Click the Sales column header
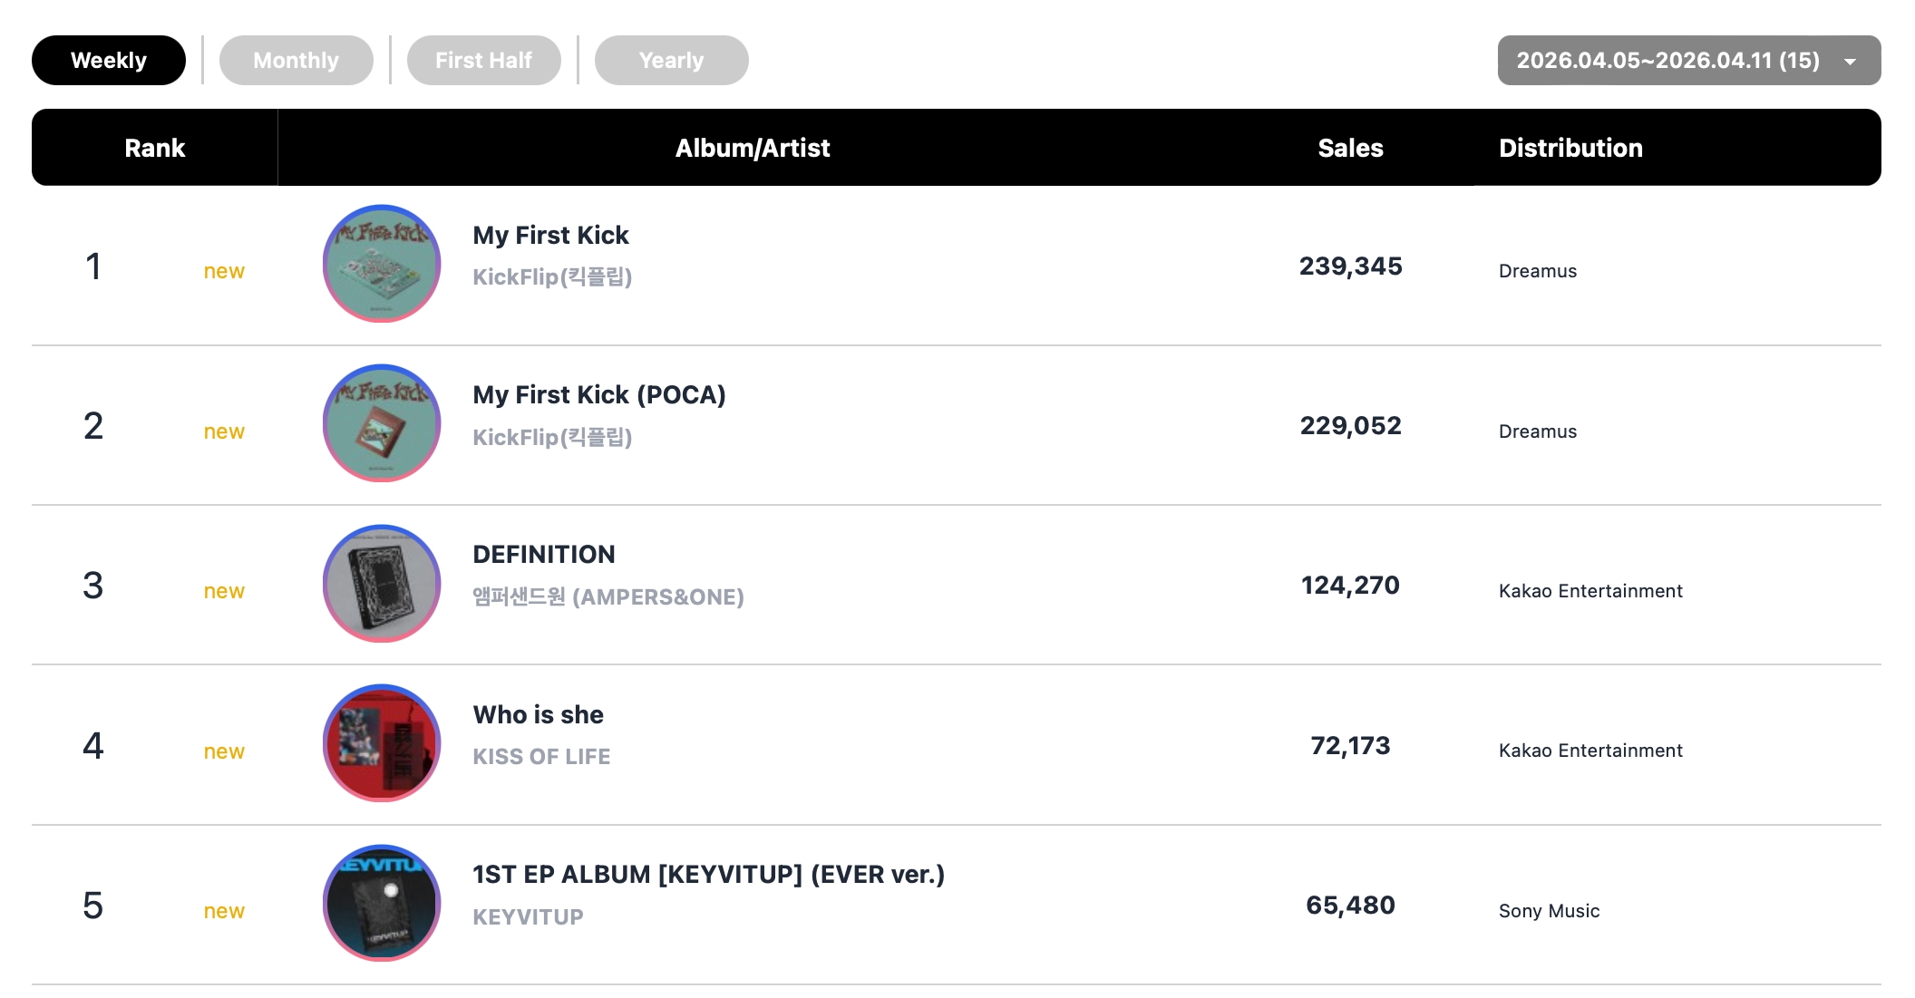1915x998 pixels. tap(1350, 148)
